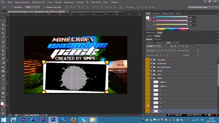
Task: Expand the Smoke group
Action: [x=151, y=71]
